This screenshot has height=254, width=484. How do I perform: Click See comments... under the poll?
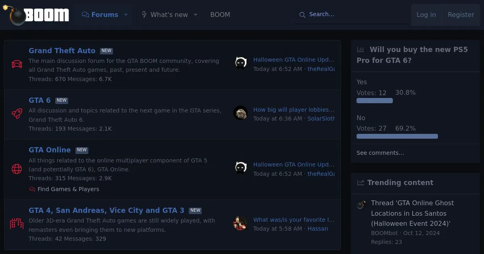(x=380, y=153)
